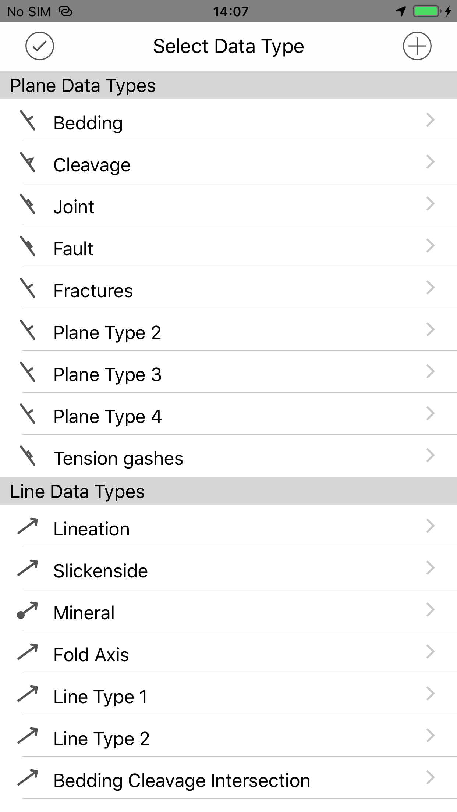Tap the plus icon to add data type
This screenshot has width=457, height=812.
click(417, 46)
